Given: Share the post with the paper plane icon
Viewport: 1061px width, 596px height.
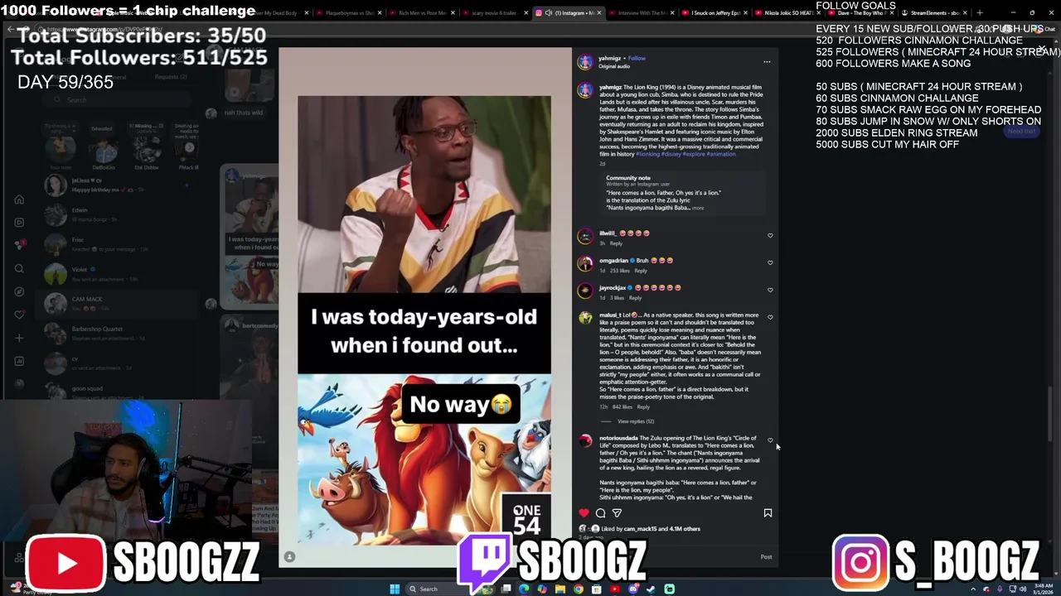Looking at the screenshot, I should point(617,513).
